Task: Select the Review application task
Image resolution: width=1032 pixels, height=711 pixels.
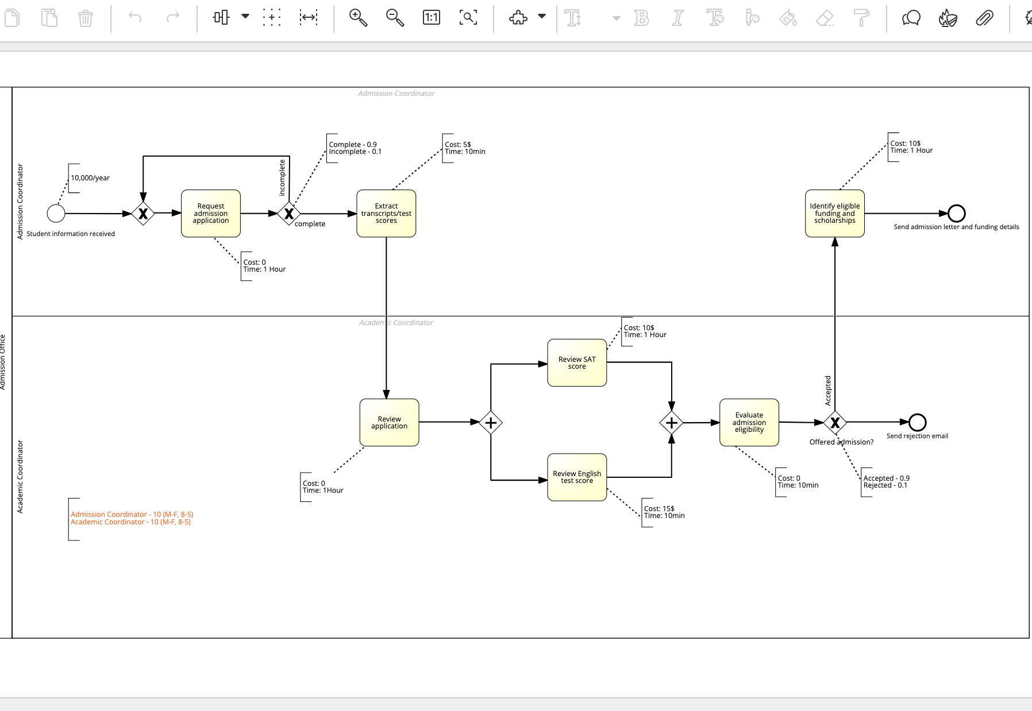Action: click(x=389, y=422)
